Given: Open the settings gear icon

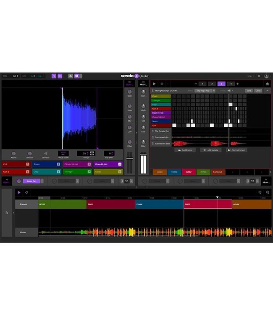Looking at the screenshot, I should point(259,76).
